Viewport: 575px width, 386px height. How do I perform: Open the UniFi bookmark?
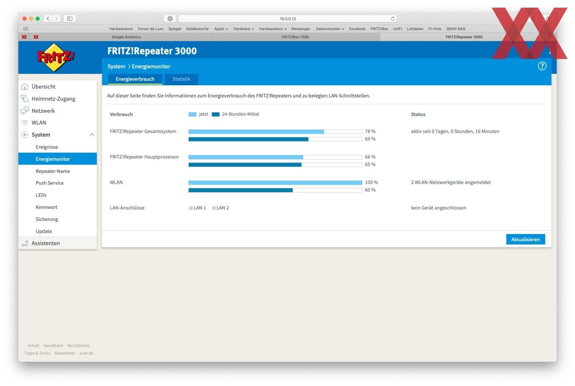tap(397, 29)
